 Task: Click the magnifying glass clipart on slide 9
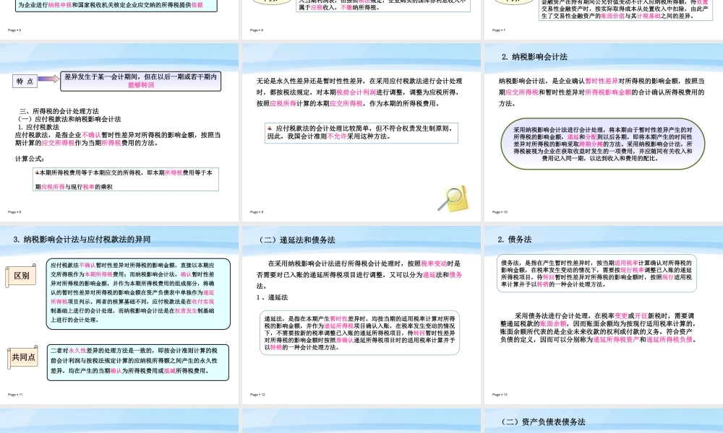click(452, 193)
